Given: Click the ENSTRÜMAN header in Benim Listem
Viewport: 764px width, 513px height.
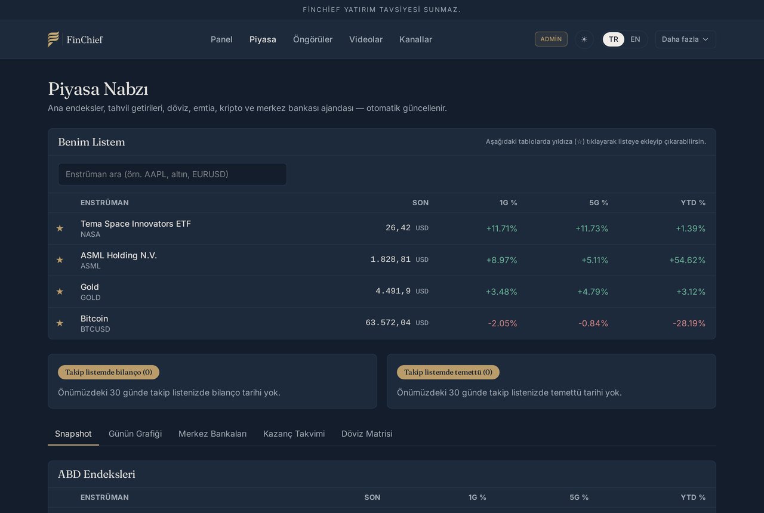Looking at the screenshot, I should click(x=104, y=203).
